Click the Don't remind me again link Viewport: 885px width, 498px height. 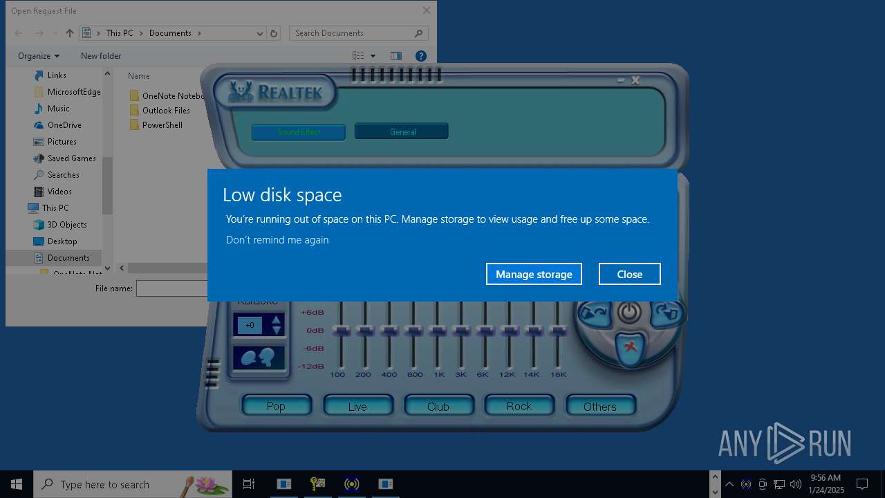[x=277, y=240]
